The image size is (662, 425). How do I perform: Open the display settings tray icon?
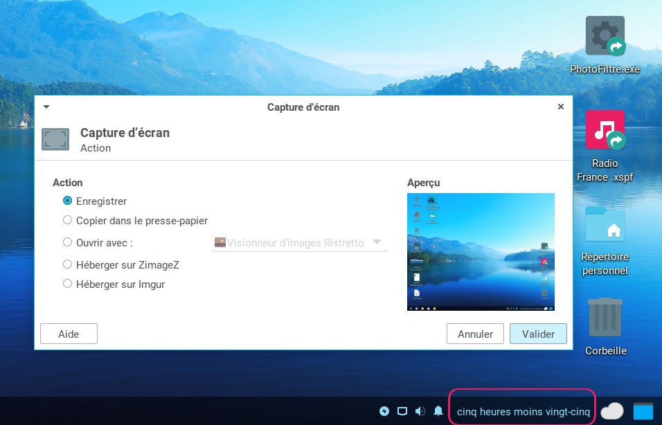402,411
